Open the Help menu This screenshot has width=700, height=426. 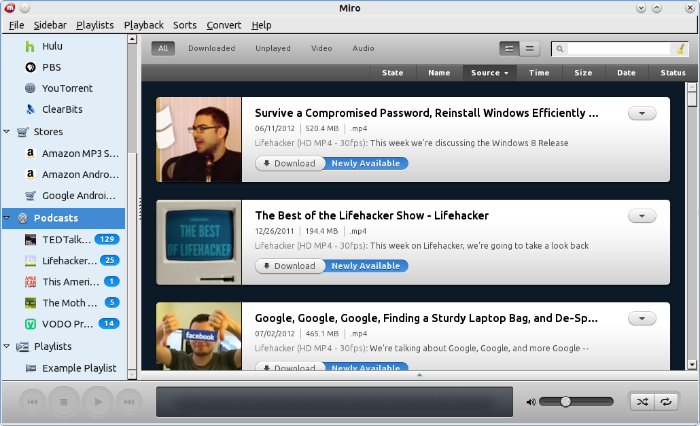[261, 25]
